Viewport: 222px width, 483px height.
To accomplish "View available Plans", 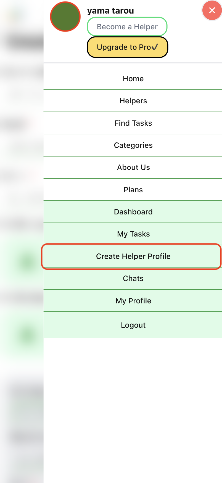I will (x=133, y=190).
